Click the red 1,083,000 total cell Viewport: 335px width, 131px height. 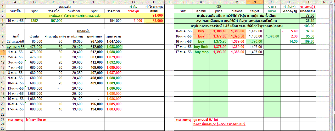114,109
